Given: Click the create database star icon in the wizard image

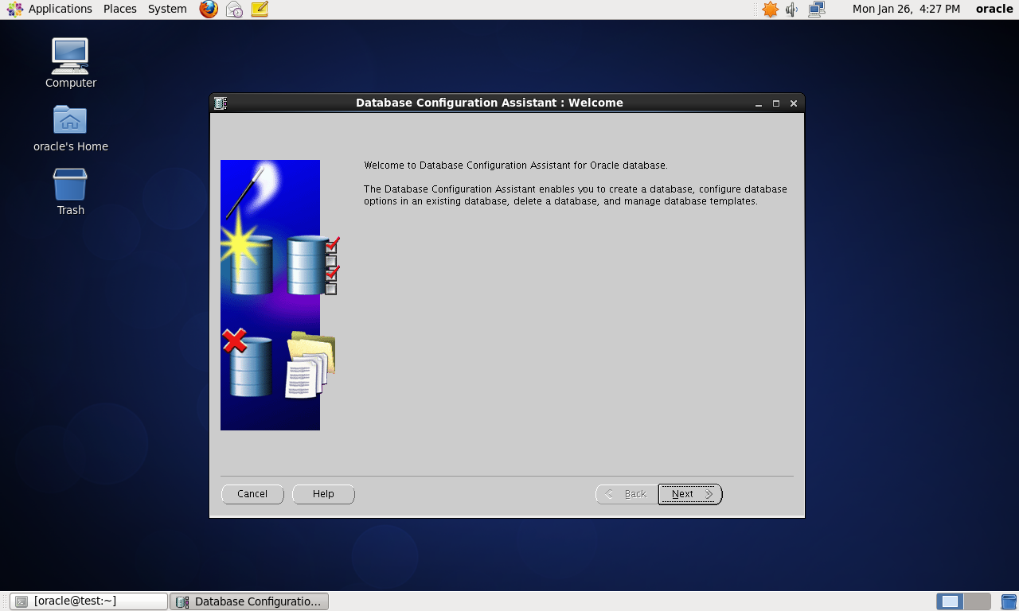Looking at the screenshot, I should (247, 255).
